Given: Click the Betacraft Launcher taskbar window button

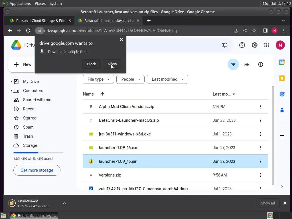Looking at the screenshot, I should 34,216.
